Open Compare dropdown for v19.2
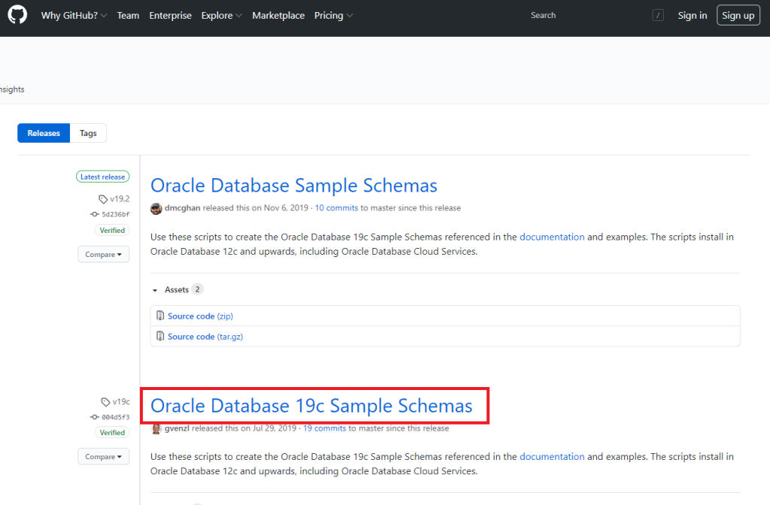The height and width of the screenshot is (505, 770). point(103,255)
